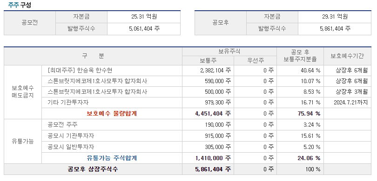Select the 공모시 일반투자자 row label
Image resolution: width=377 pixels, height=181 pixels.
[71, 147]
